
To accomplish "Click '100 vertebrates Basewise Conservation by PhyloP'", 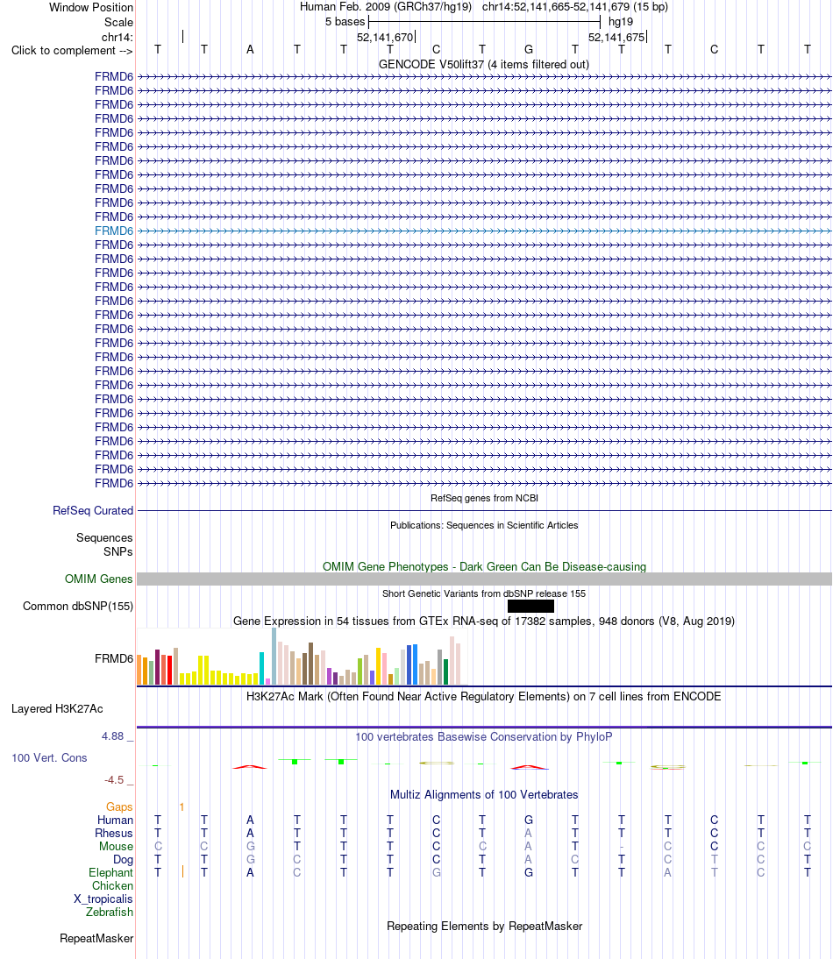I will click(x=484, y=736).
